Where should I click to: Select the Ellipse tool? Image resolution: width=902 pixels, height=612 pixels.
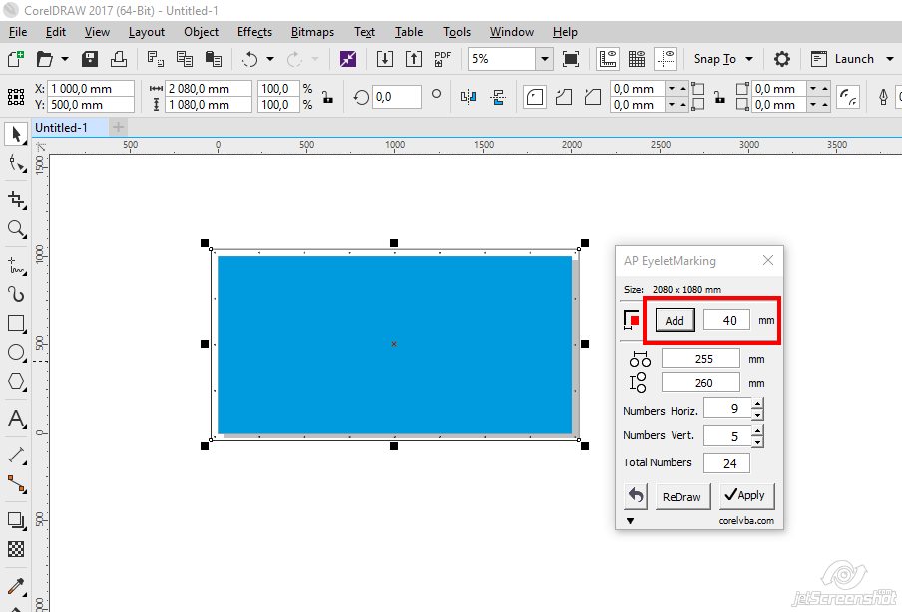point(17,352)
